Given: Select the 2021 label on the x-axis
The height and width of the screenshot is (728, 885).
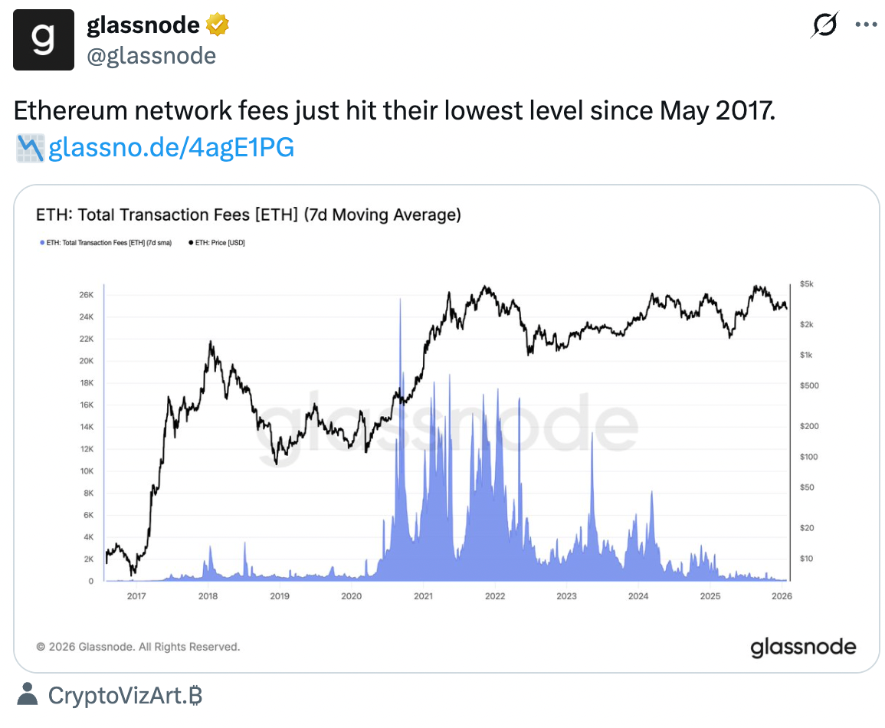Looking at the screenshot, I should coord(424,595).
